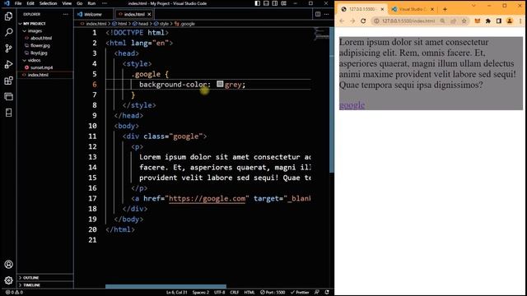This screenshot has height=296, width=527.
Task: Click Spaces: 2 indentation setting
Action: click(x=201, y=293)
